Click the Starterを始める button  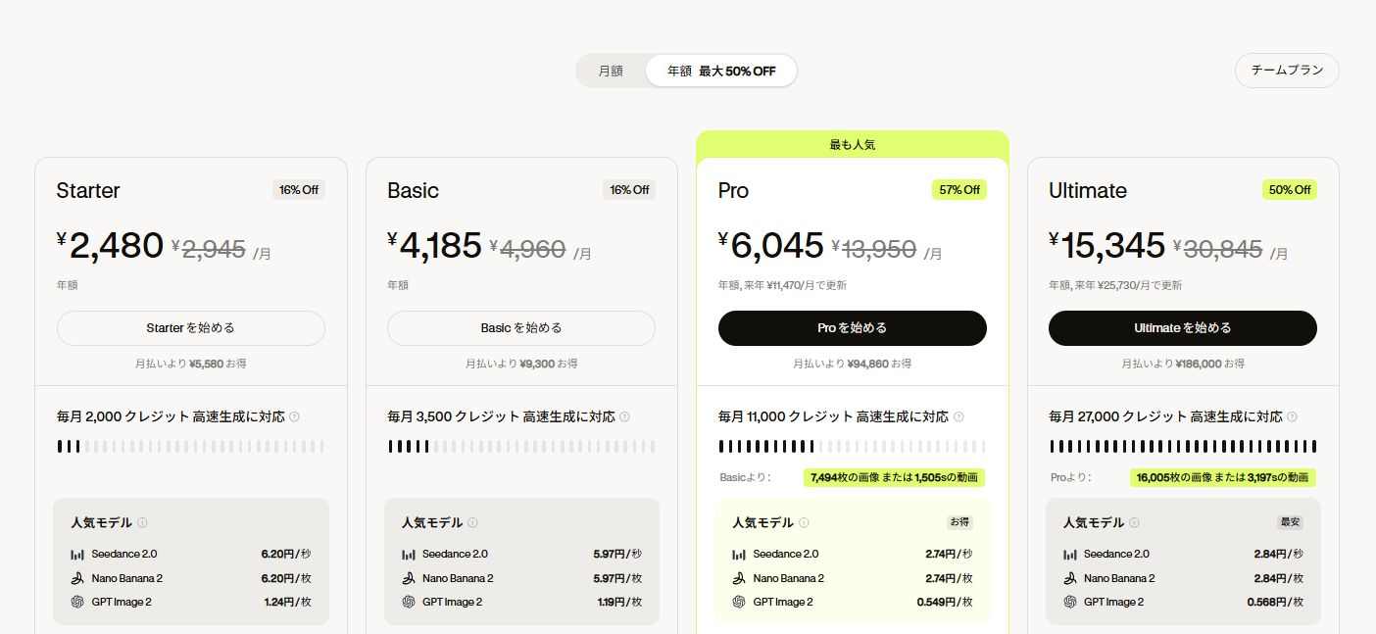191,328
